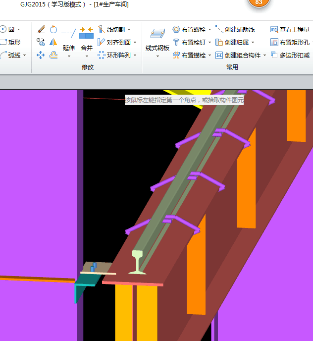Click the rotate tool icon

(53, 29)
